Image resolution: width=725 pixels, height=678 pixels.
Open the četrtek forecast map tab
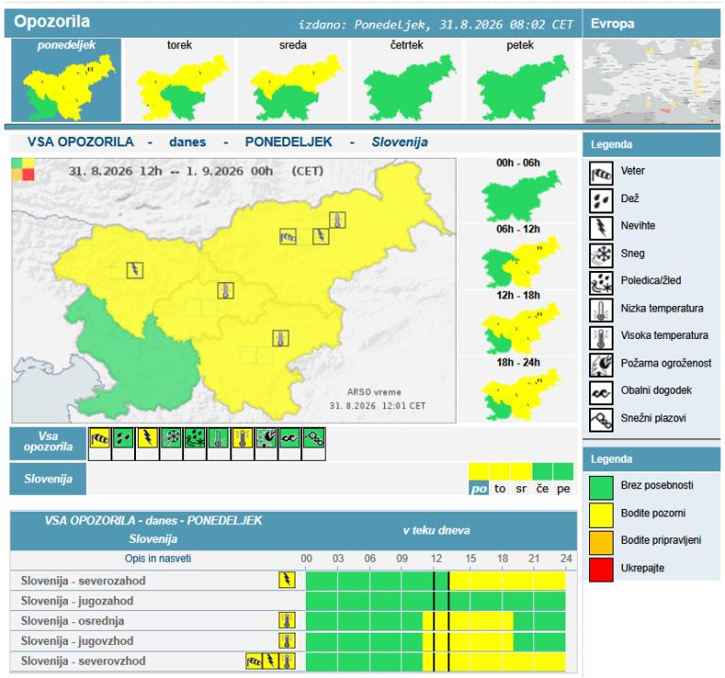(x=407, y=80)
